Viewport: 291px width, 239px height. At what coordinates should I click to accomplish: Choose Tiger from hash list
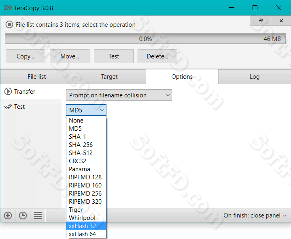pyautogui.click(x=86, y=210)
